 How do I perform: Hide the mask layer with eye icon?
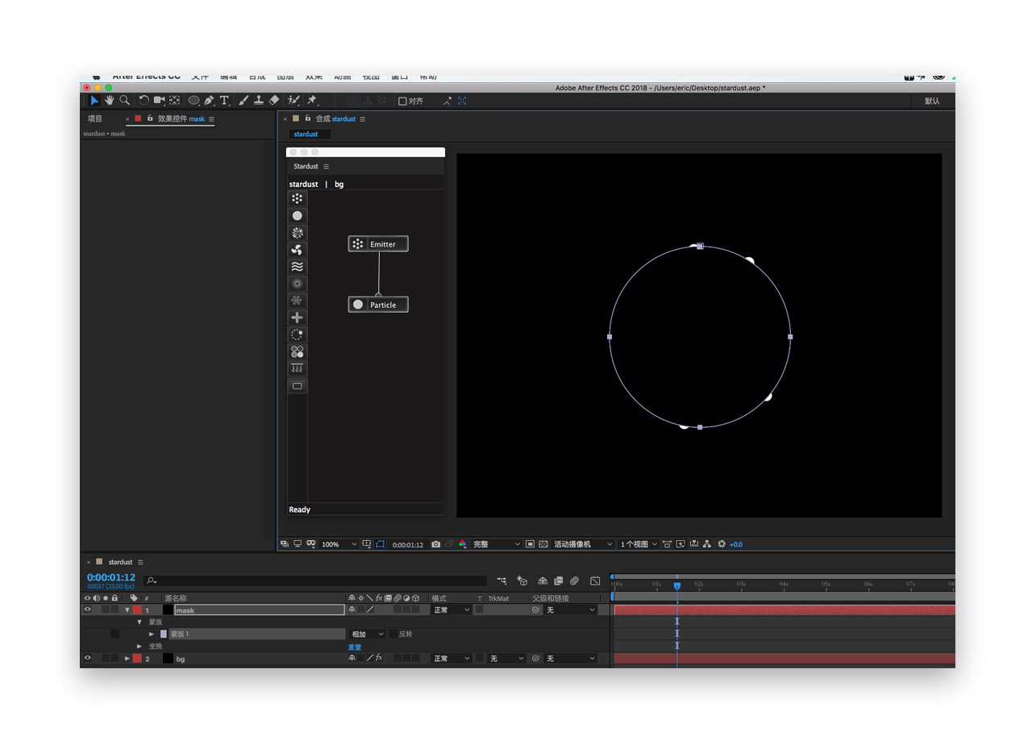(87, 610)
